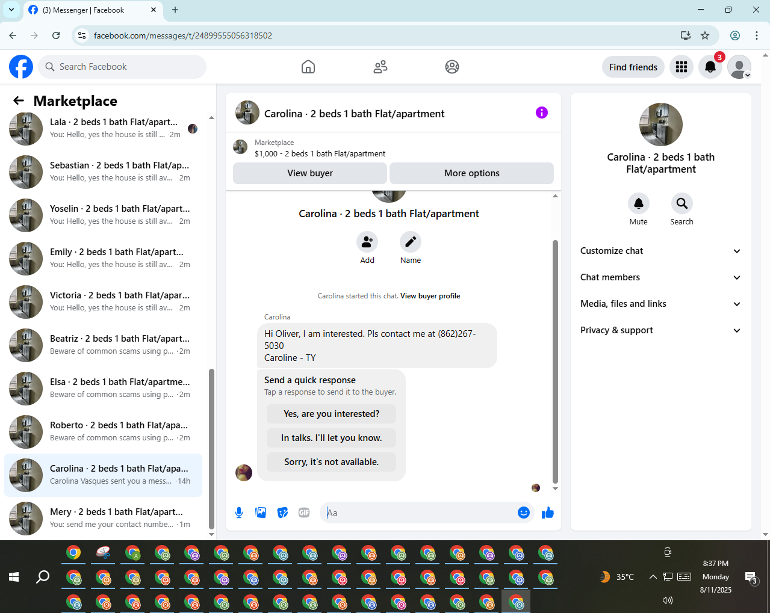Send a thumbs up like

(548, 513)
